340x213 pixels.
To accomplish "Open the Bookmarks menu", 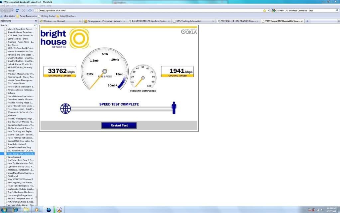I will coord(32,6).
